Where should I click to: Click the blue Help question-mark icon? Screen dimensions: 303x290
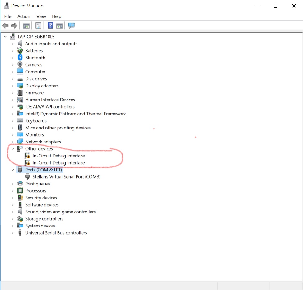50,26
